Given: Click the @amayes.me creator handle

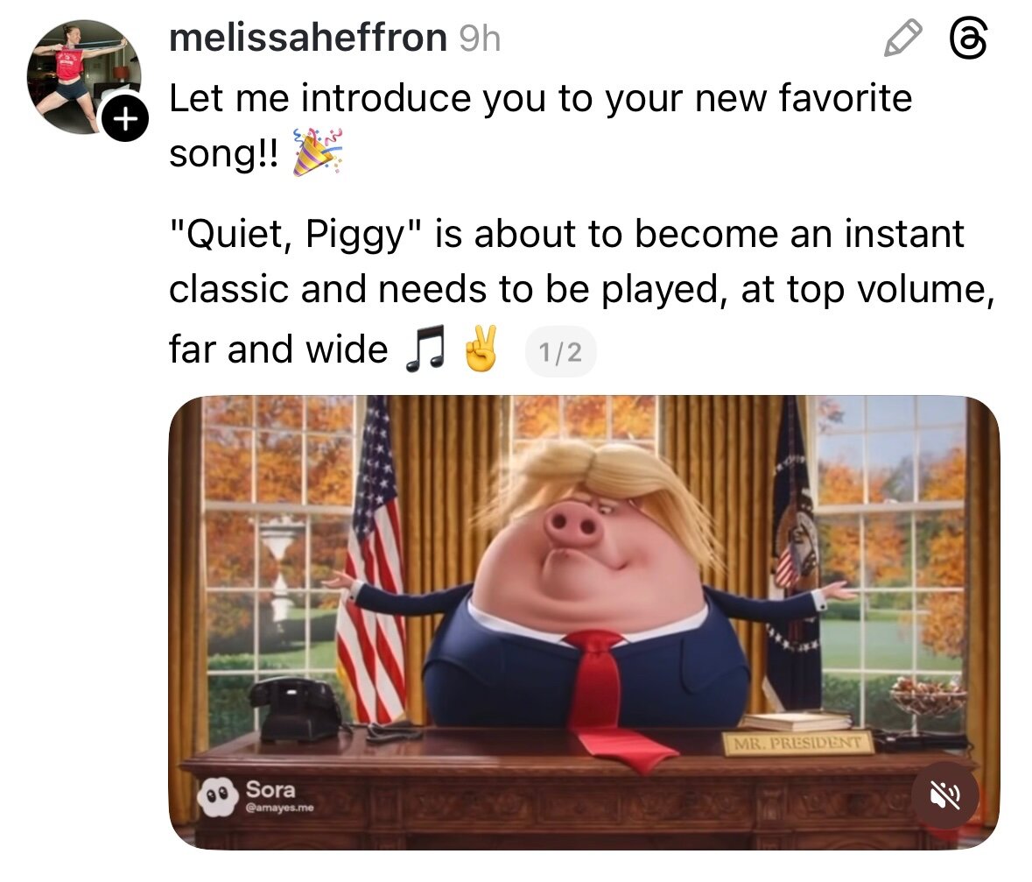Looking at the screenshot, I should pyautogui.click(x=279, y=808).
